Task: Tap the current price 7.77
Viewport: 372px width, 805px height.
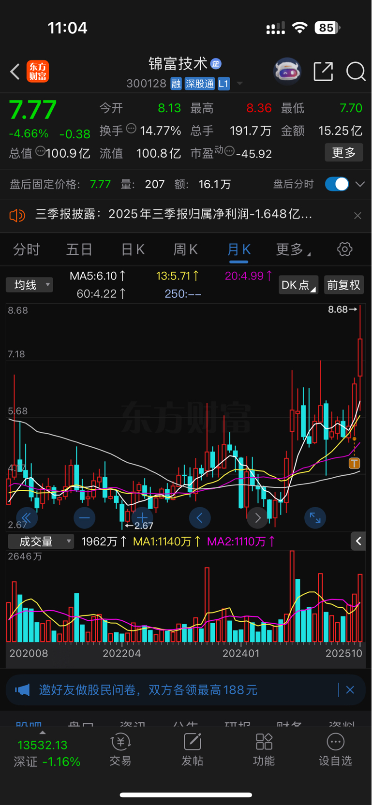Action: (x=33, y=110)
